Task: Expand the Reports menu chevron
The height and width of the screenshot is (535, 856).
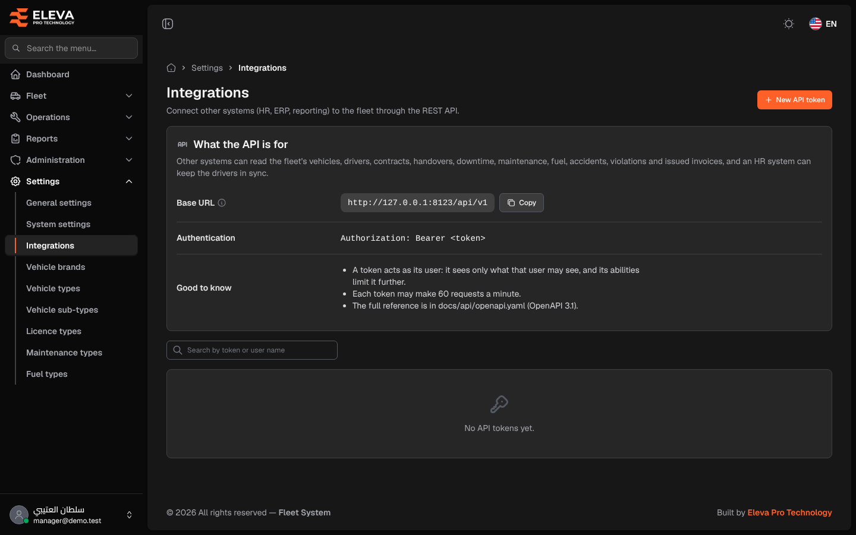Action: coord(129,139)
